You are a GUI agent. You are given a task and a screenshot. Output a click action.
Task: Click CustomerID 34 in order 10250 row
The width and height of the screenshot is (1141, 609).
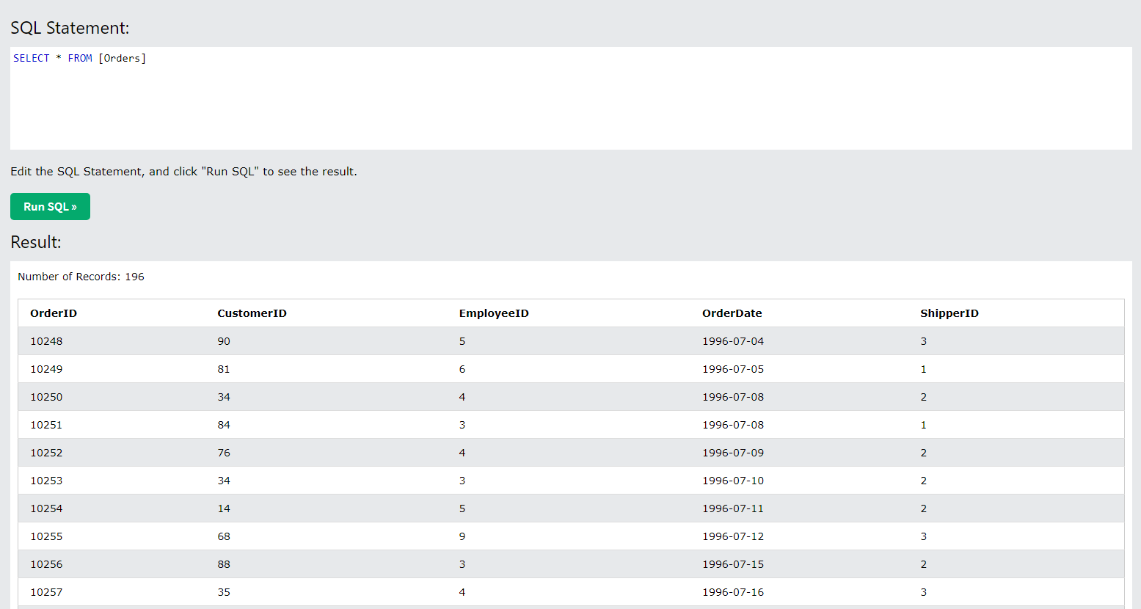tap(224, 397)
